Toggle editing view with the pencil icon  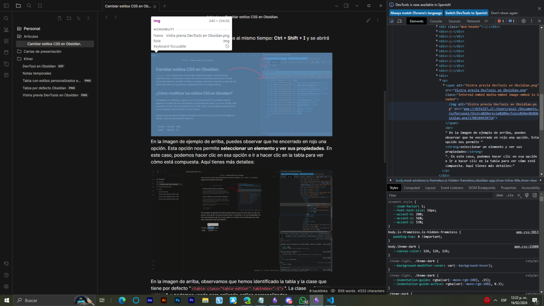point(368,20)
